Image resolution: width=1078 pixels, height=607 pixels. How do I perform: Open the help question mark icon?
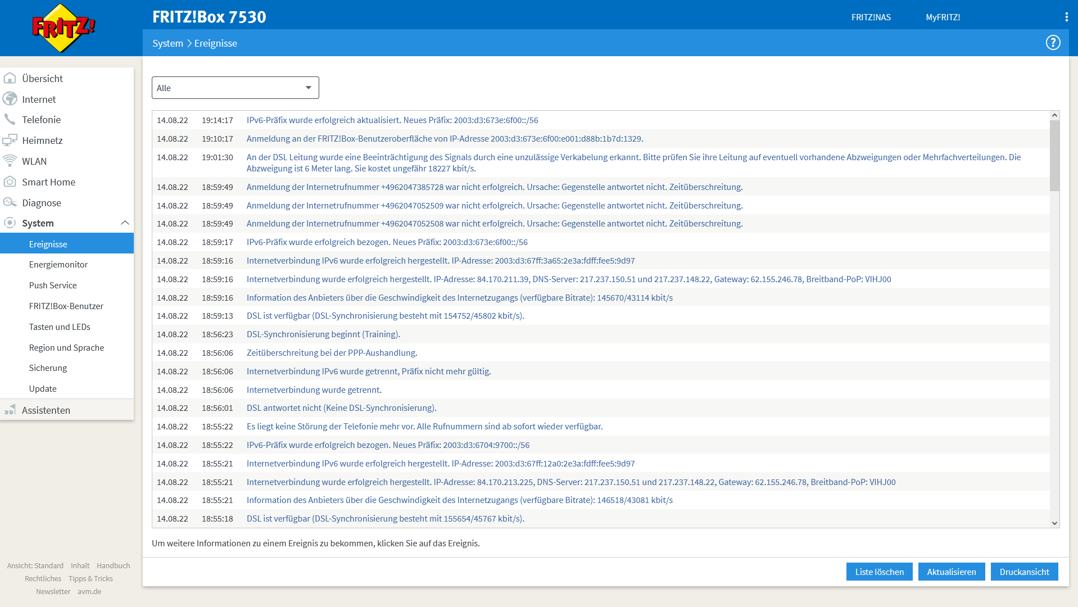[x=1053, y=43]
